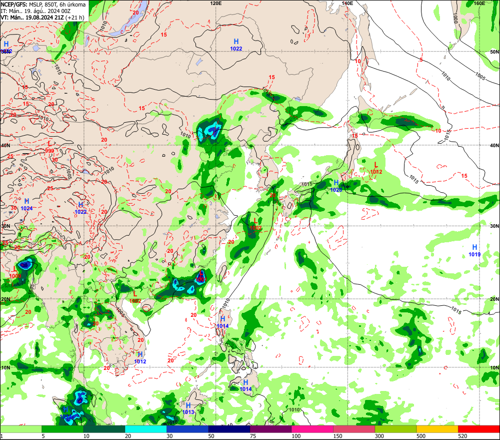Image resolution: width=500 pixels, height=440 pixels.
Task: Select the light green 1–5 mm legend swatch
Action: coord(21,429)
